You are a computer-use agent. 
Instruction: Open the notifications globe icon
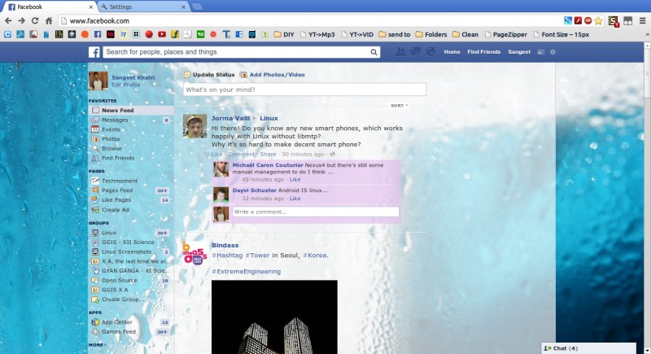click(x=430, y=51)
